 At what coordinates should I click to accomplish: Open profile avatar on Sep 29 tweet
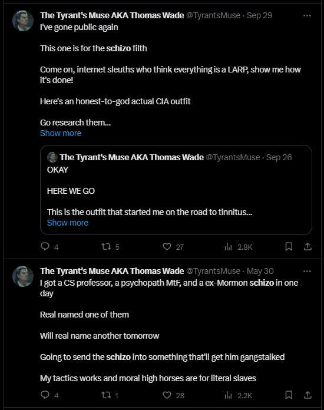tap(23, 21)
